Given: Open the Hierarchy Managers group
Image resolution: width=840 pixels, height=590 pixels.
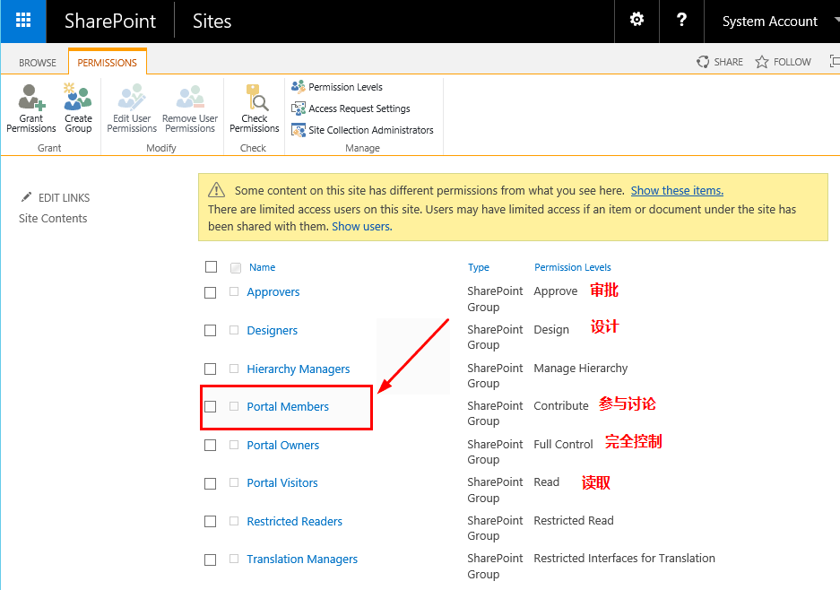Looking at the screenshot, I should pyautogui.click(x=298, y=369).
